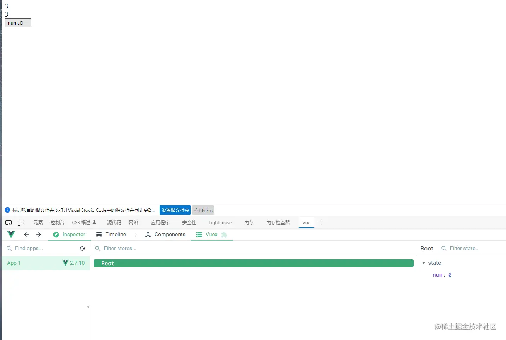Click the num加一 button
506x340 pixels.
(18, 23)
